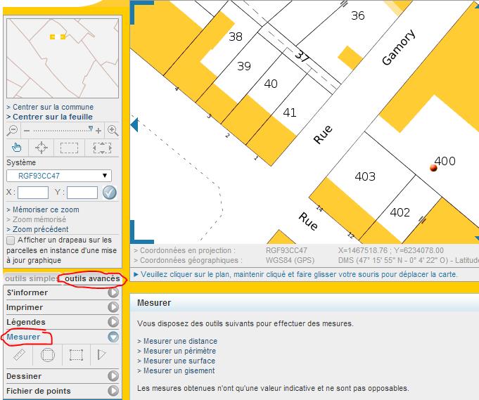Click the measure surface rectangle icon
Screen dimensions: 479x400
click(76, 356)
